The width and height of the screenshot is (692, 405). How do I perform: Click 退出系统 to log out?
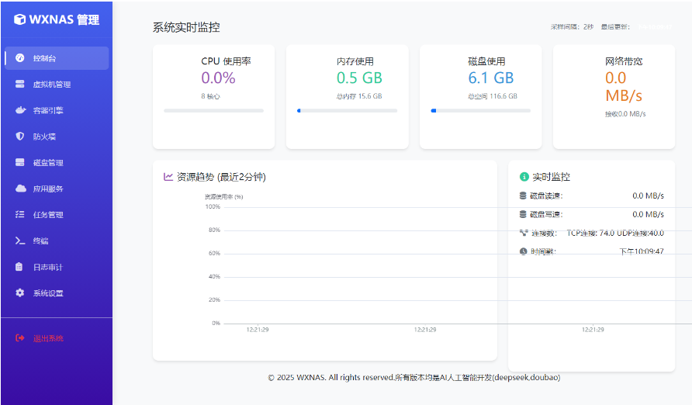click(x=57, y=338)
